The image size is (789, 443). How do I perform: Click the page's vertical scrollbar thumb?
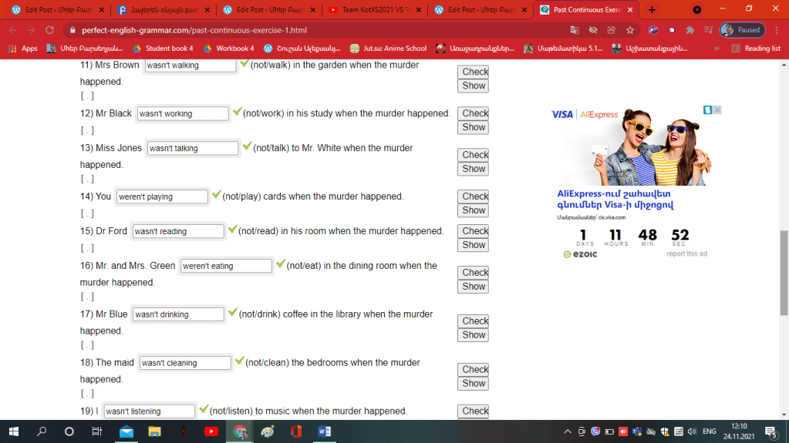coord(784,272)
